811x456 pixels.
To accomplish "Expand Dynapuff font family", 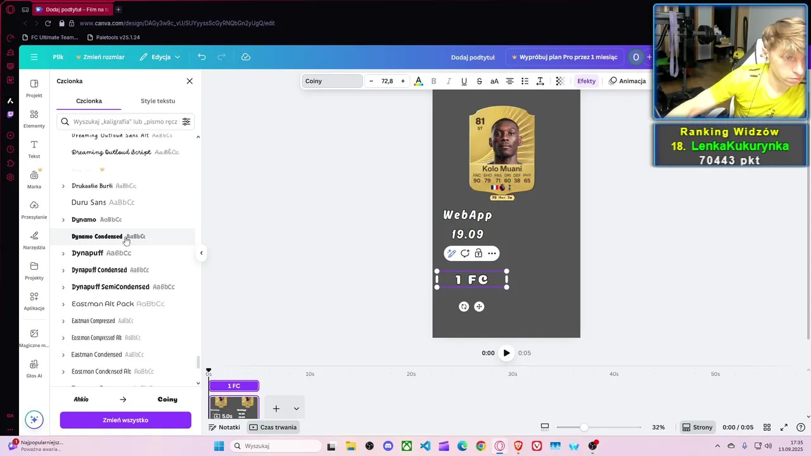I will 63,253.
